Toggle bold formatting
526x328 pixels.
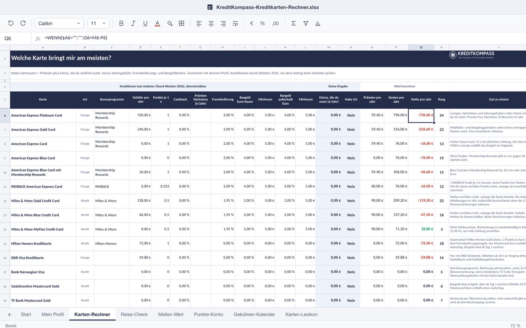coord(121,23)
